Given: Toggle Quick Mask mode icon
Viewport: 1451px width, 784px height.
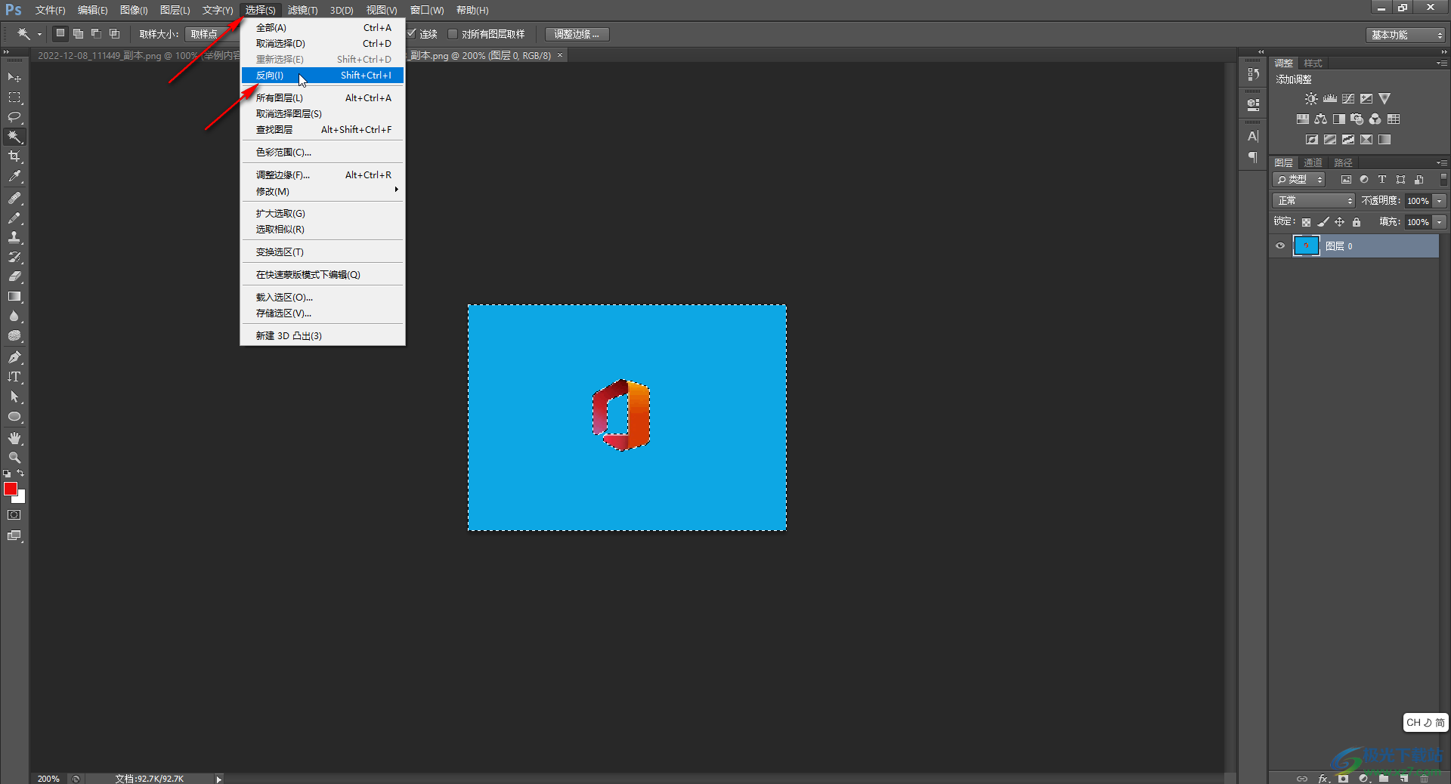Looking at the screenshot, I should (14, 515).
